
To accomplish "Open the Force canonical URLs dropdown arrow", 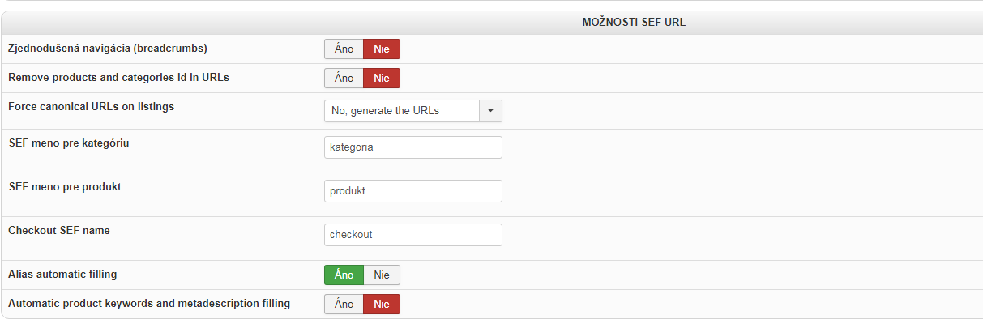I will click(x=490, y=111).
